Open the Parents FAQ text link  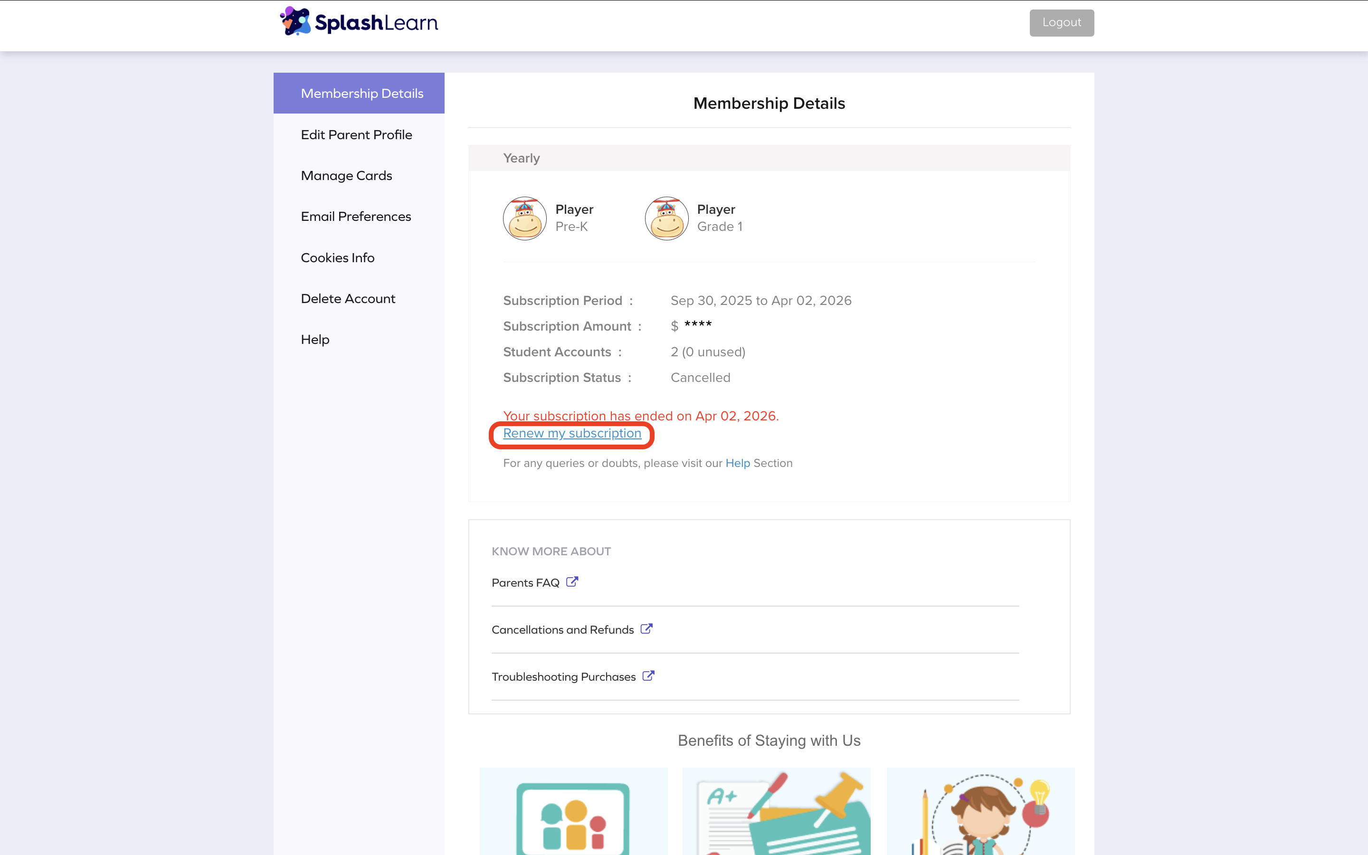tap(526, 582)
